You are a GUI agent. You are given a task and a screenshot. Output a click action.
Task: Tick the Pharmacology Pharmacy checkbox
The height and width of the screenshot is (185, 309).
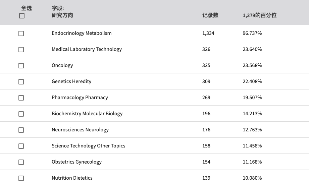[21, 98]
